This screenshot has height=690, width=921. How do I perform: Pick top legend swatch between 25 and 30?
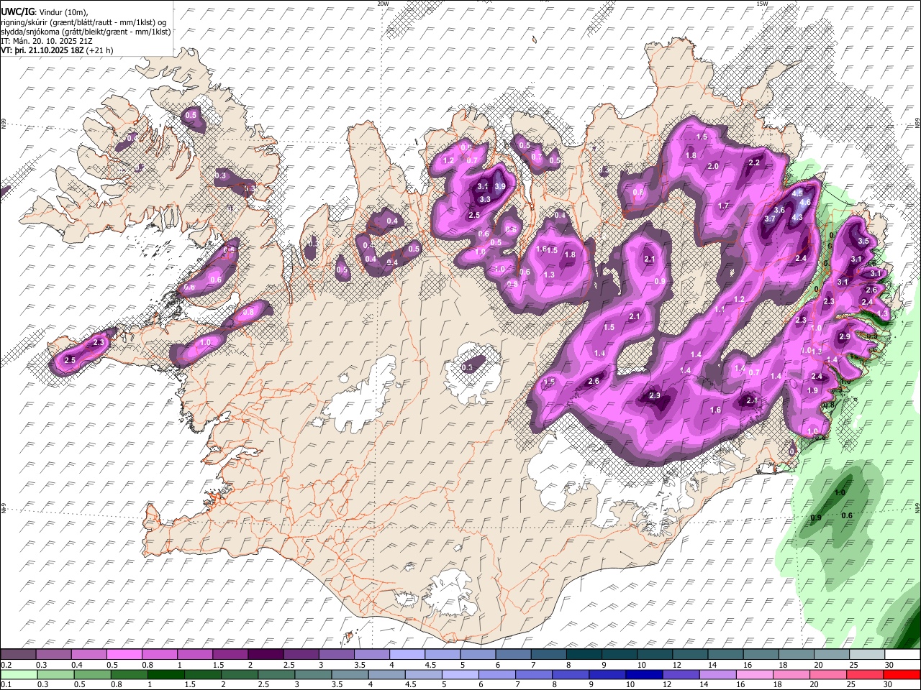coord(866,655)
